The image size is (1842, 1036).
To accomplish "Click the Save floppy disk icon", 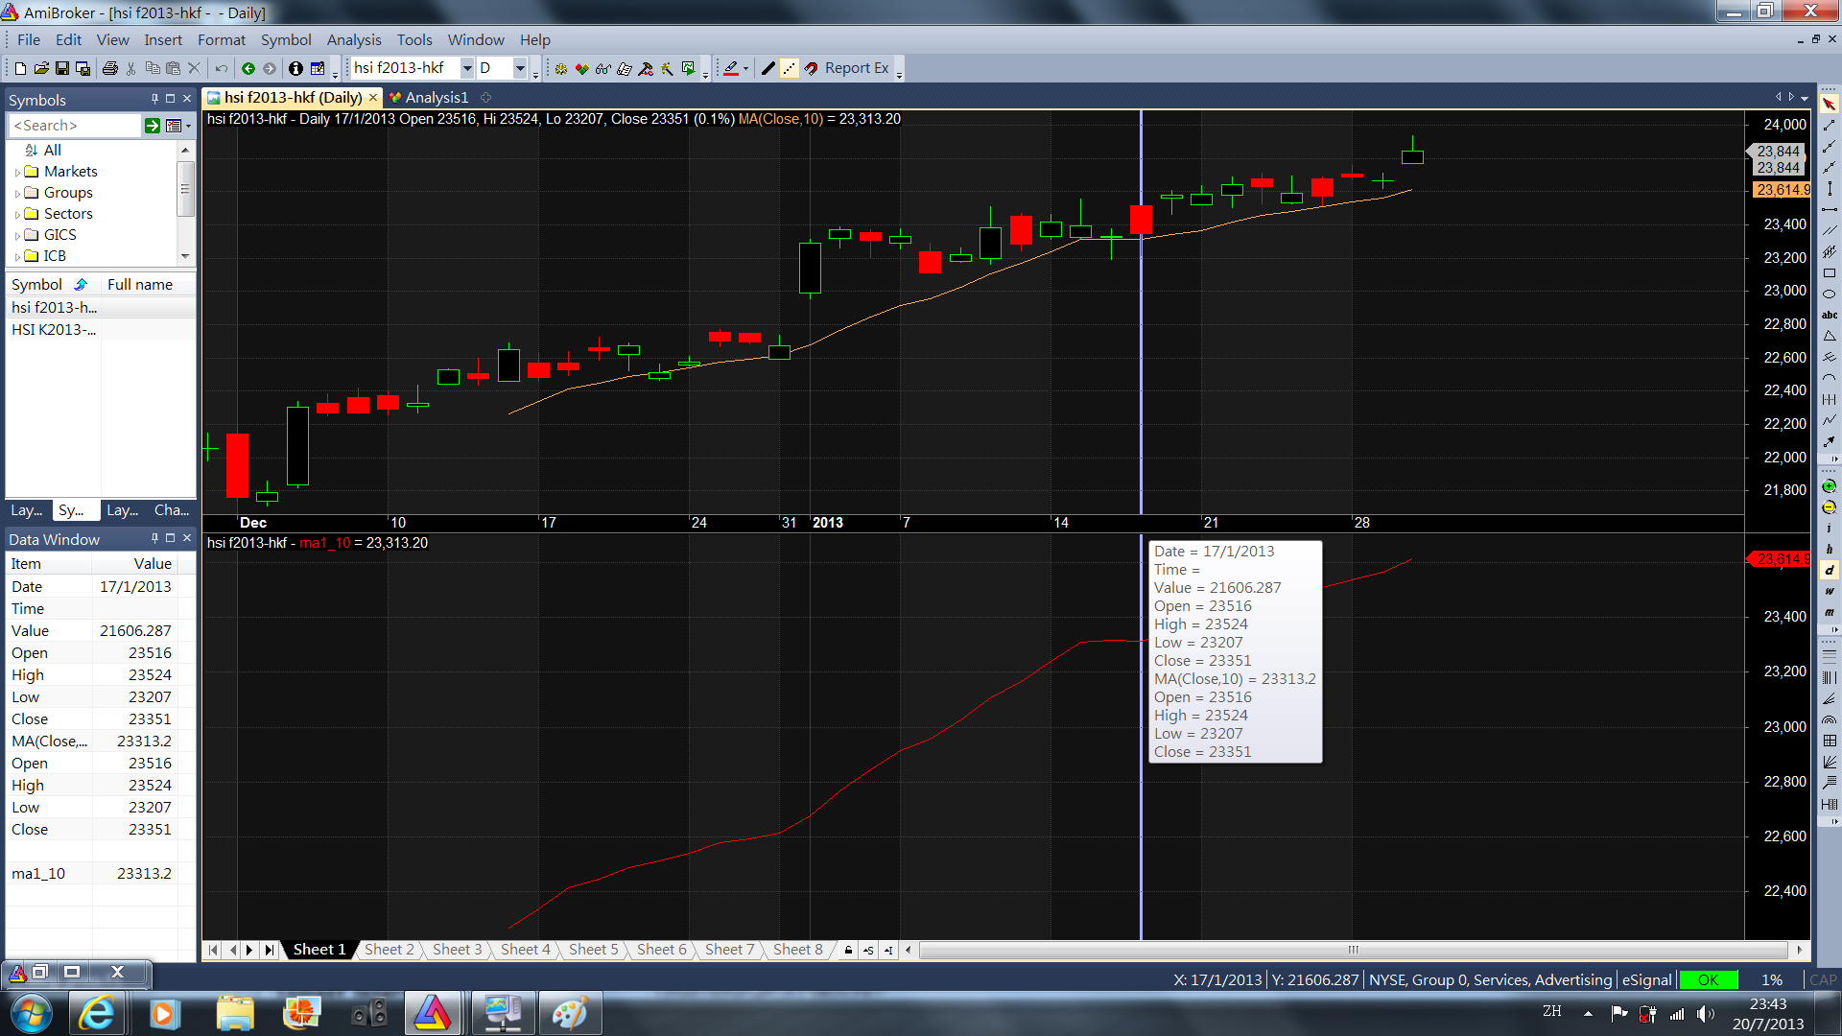I will pos(62,68).
